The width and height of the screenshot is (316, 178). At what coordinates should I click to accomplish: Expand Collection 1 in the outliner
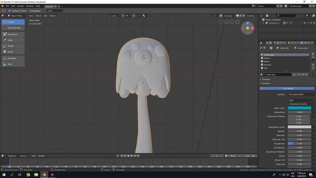[263, 23]
